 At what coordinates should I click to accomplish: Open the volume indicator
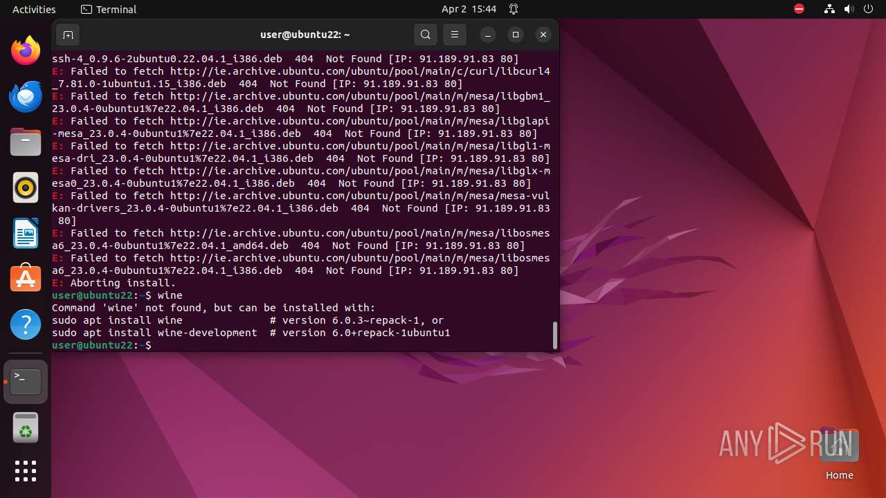coord(849,9)
